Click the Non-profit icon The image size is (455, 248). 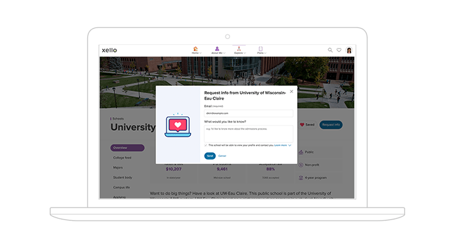point(301,165)
